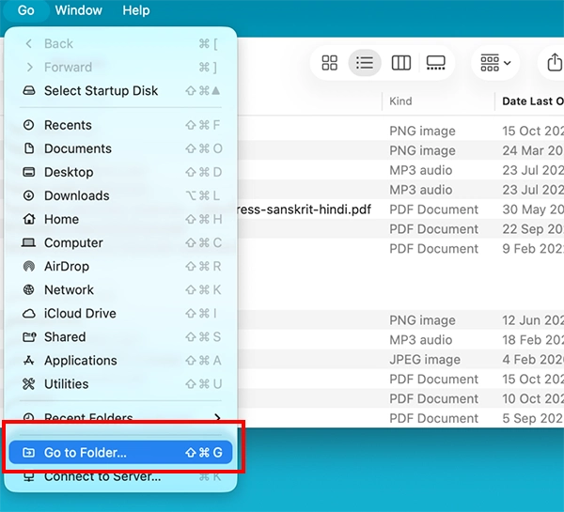This screenshot has height=512, width=564.
Task: Select the PDF Document row dated 5 Sep
Action: [x=400, y=418]
